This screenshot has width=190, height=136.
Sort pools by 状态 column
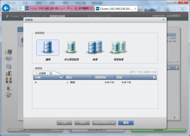(79, 77)
